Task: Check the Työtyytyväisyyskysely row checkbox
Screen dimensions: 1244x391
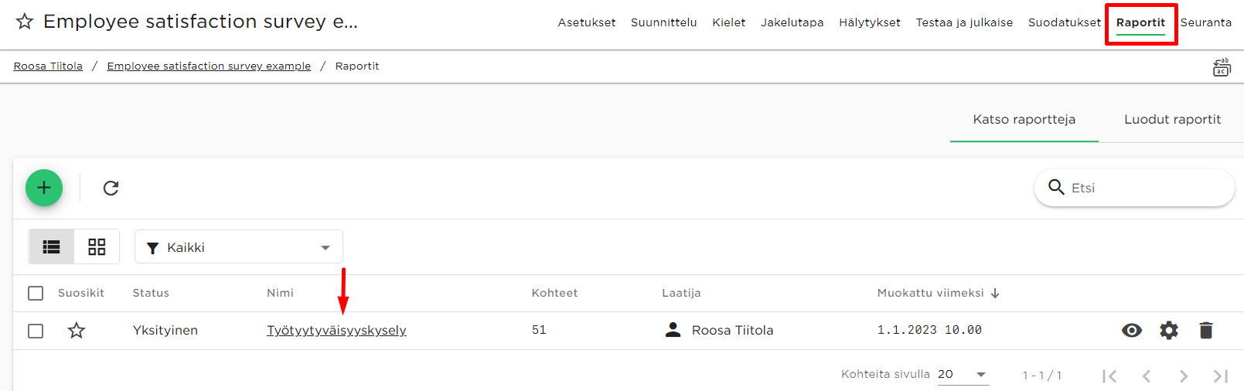Action: pyautogui.click(x=36, y=331)
